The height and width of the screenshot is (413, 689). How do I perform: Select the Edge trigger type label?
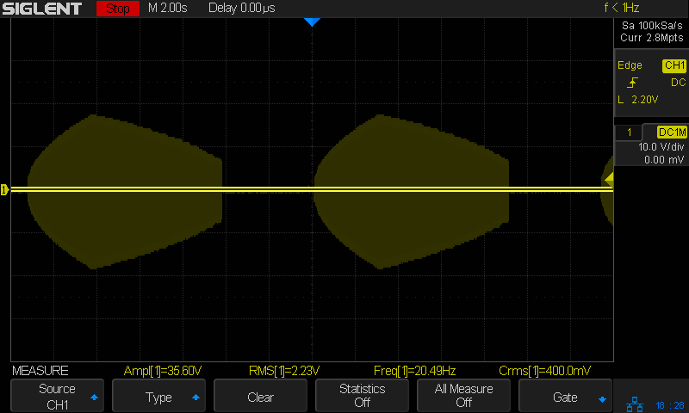pyautogui.click(x=630, y=65)
